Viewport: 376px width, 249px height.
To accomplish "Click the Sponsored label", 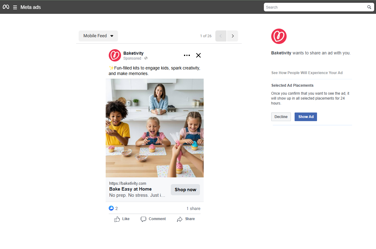I will [132, 58].
